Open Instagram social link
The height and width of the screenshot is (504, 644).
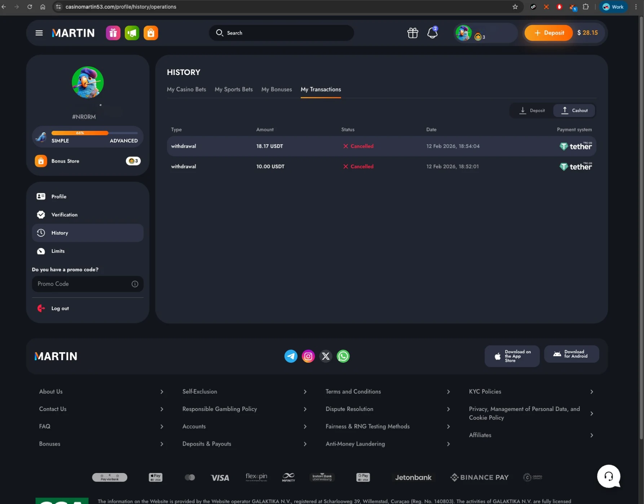(x=308, y=356)
